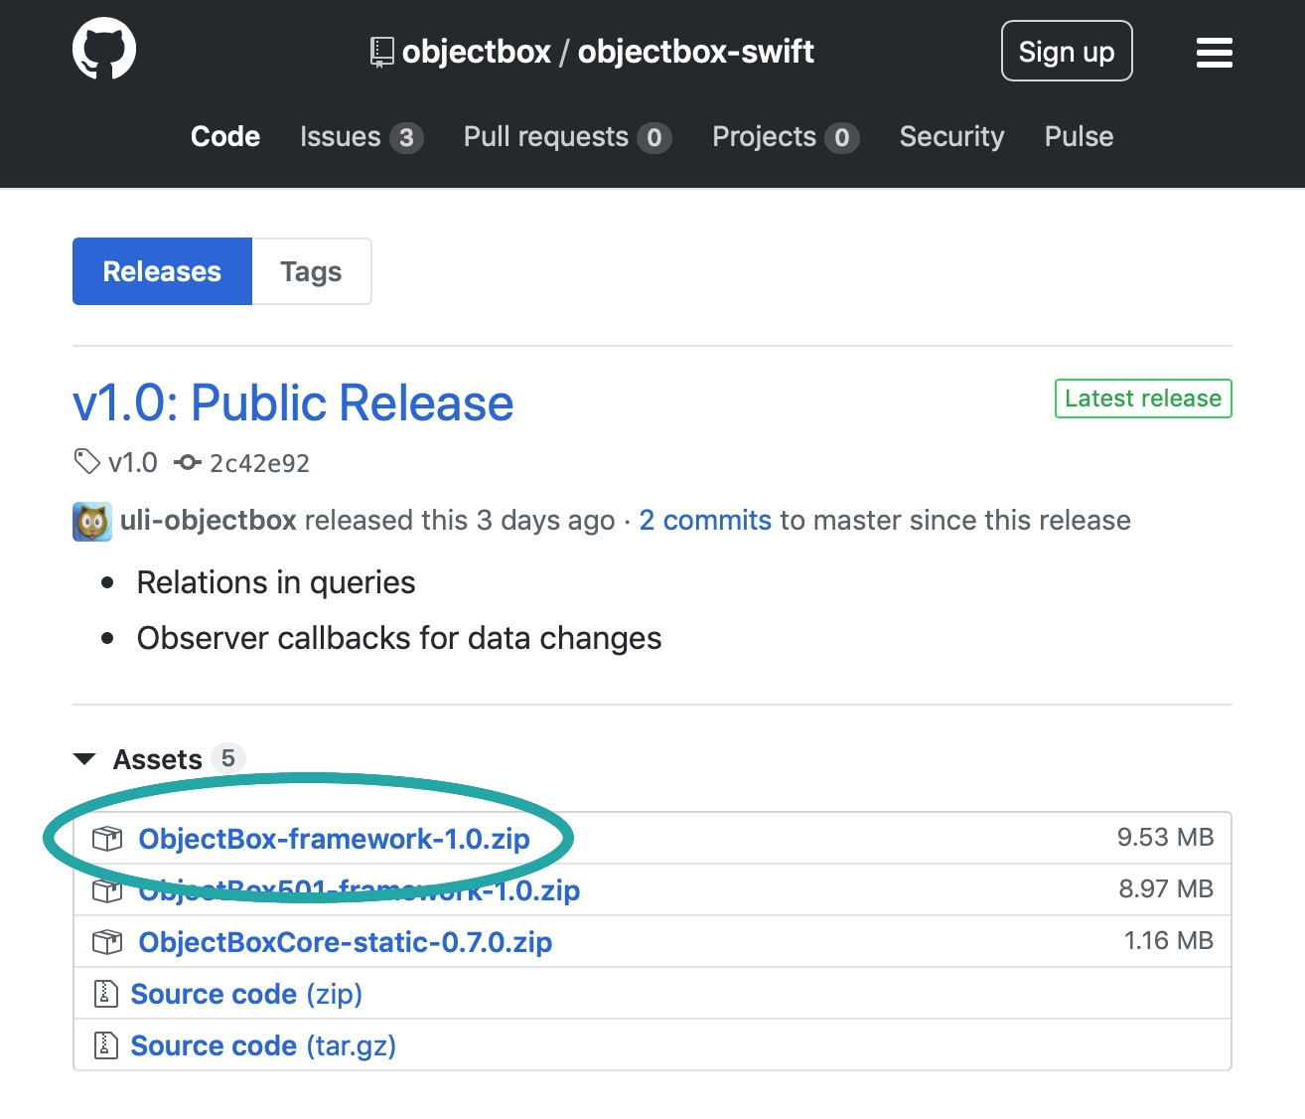Click zip file icon for Source code (zip)
Viewport: 1305px width, 1119px height.
click(x=105, y=994)
